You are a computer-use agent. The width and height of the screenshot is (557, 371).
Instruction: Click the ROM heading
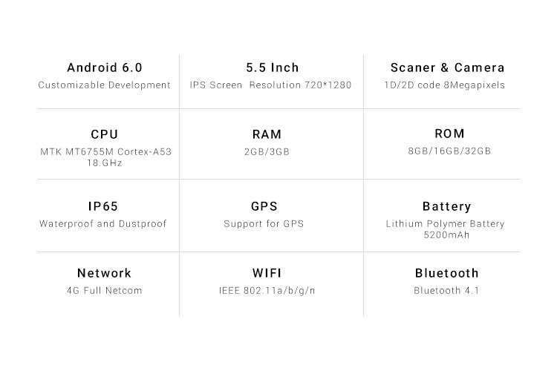click(x=450, y=134)
